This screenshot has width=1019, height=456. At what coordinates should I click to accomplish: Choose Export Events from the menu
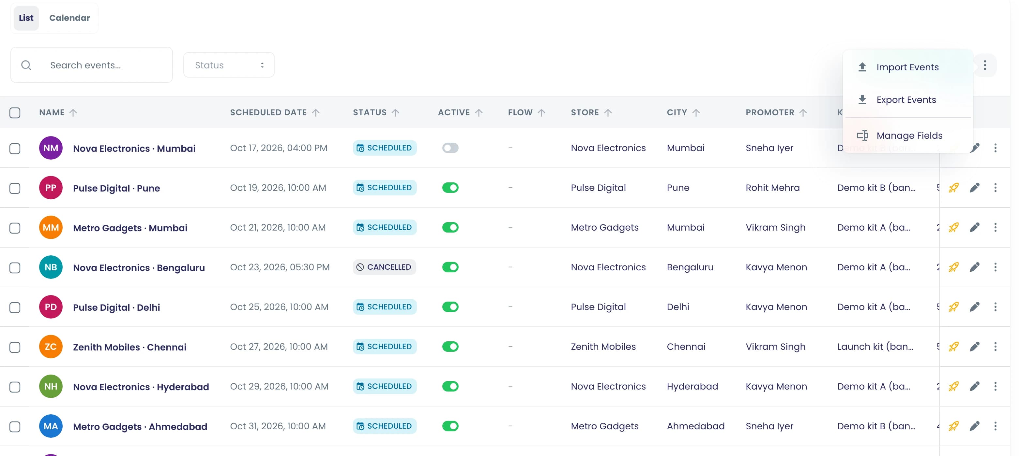[x=907, y=100]
